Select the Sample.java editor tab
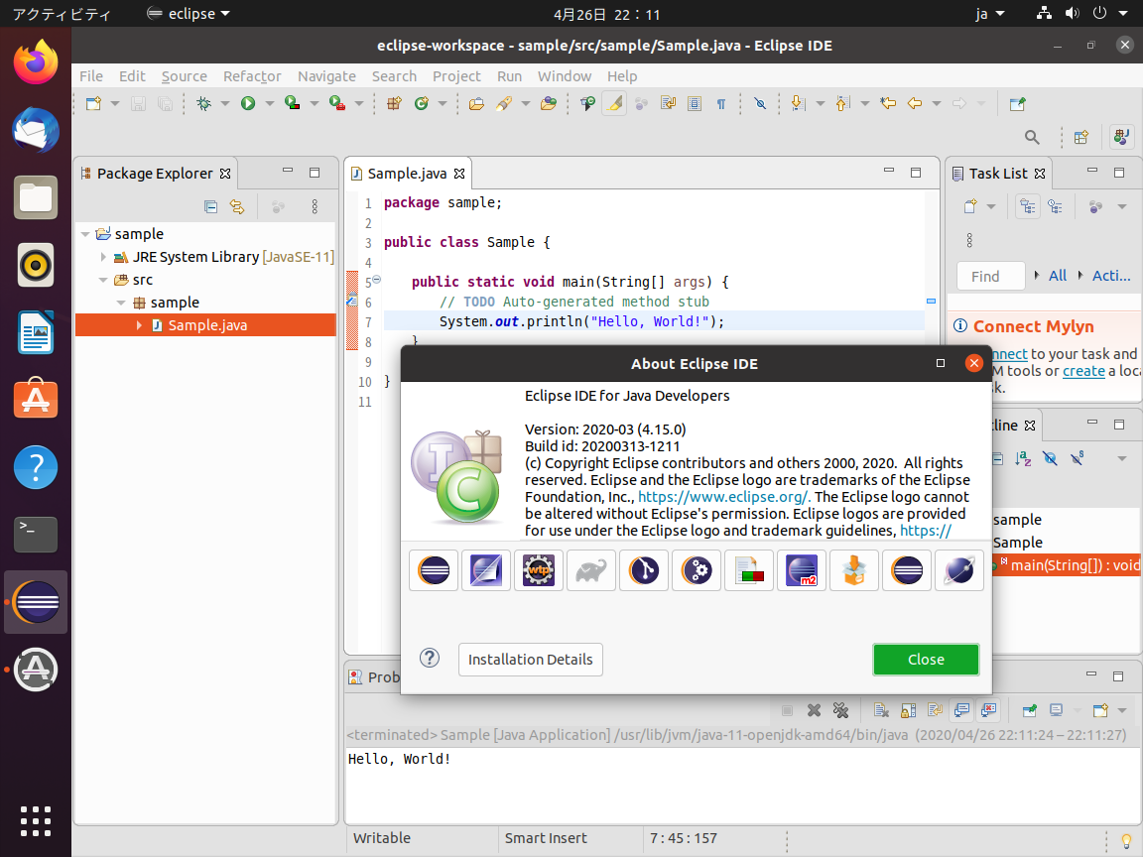 coord(407,174)
